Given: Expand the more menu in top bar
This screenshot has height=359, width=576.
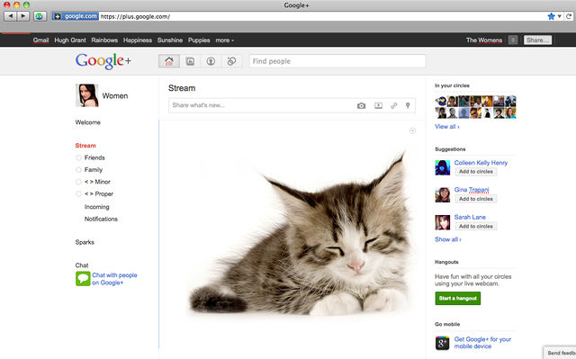Looking at the screenshot, I should point(224,40).
